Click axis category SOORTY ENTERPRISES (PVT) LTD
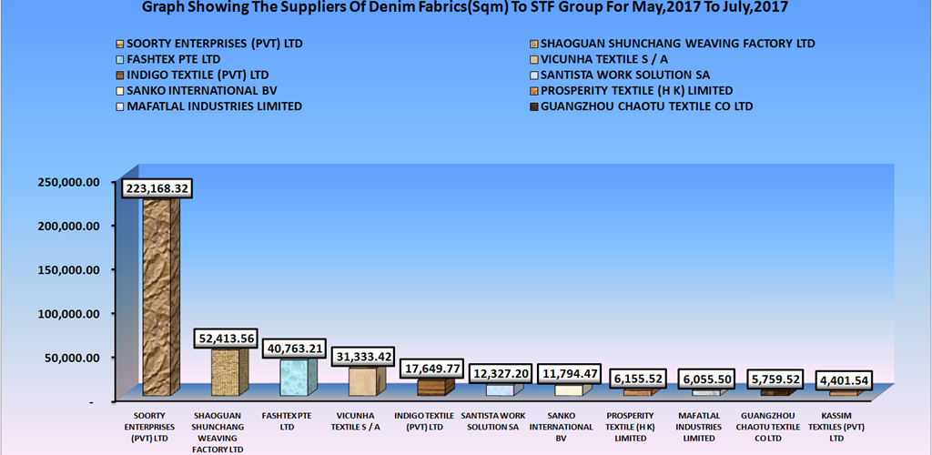Image resolution: width=932 pixels, height=455 pixels. (x=149, y=427)
